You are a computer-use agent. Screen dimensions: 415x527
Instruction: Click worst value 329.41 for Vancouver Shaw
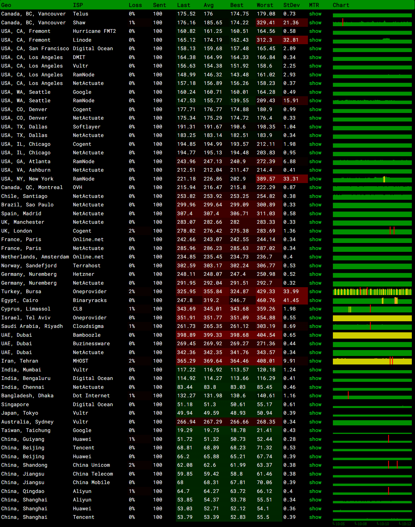tap(266, 23)
